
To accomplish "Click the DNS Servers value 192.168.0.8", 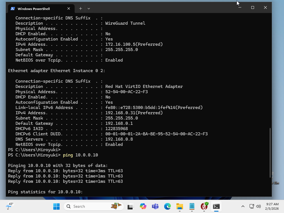I will [119, 139].
